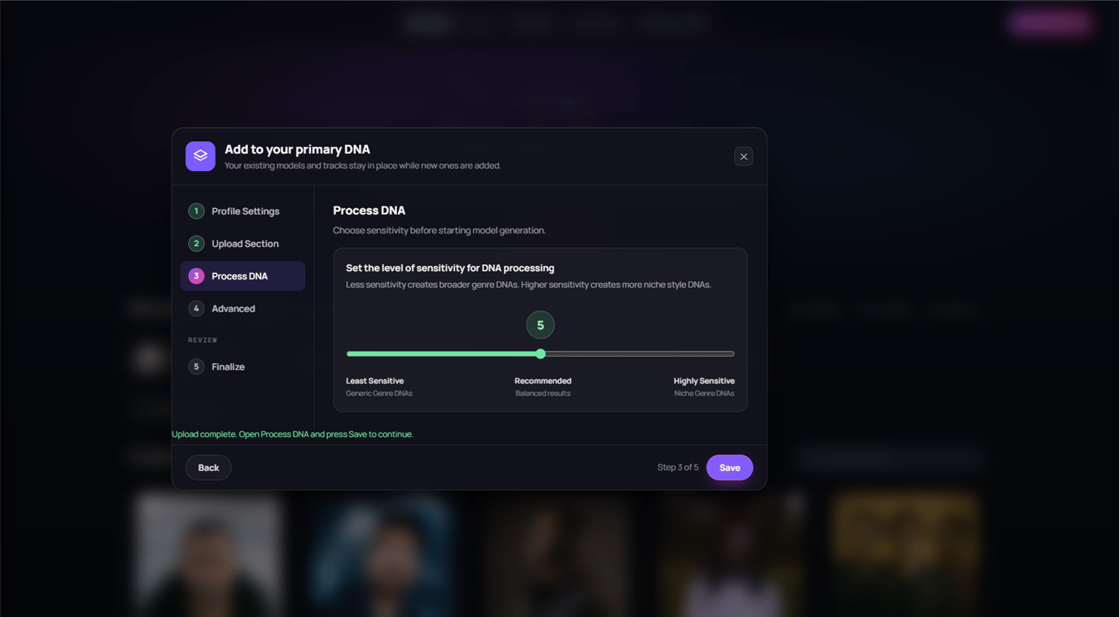Click the Balanced results caption
Screen dimensions: 1119x617
(543, 393)
